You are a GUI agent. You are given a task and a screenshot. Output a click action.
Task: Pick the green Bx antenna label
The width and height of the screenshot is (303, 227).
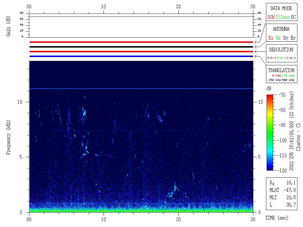point(278,38)
